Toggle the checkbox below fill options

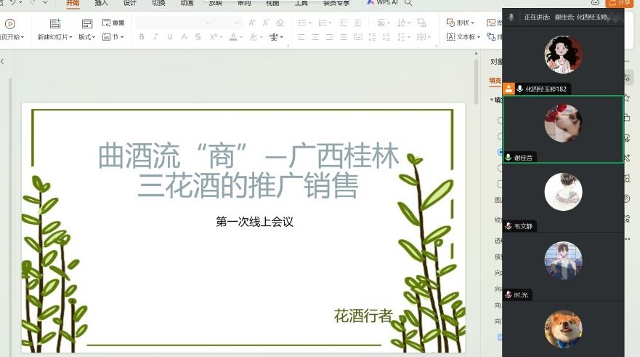pos(499,184)
